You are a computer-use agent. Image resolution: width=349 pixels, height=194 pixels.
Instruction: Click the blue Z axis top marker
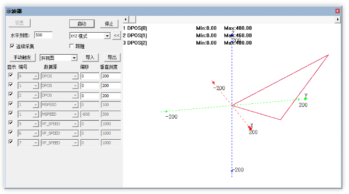tap(232, 35)
